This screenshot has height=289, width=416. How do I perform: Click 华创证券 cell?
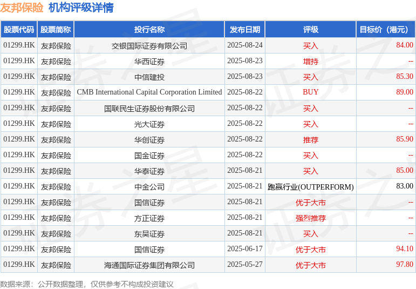click(x=149, y=140)
